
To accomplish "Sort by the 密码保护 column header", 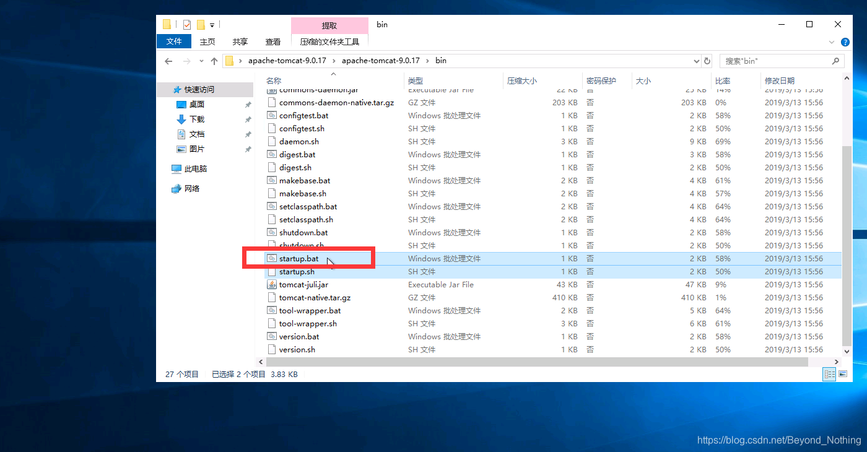I will point(601,81).
